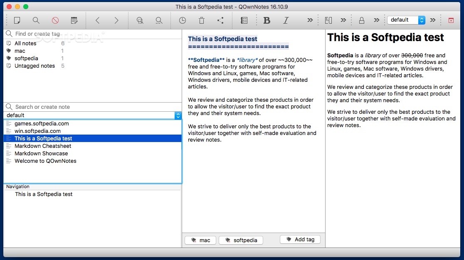
Task: Click the todo list toolbar icon
Action: pyautogui.click(x=244, y=20)
